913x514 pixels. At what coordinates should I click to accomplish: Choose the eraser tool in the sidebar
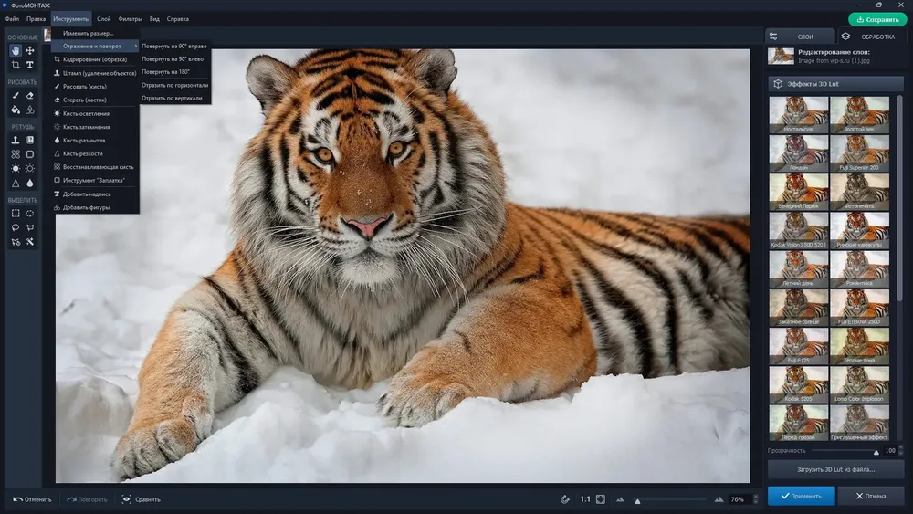30,96
